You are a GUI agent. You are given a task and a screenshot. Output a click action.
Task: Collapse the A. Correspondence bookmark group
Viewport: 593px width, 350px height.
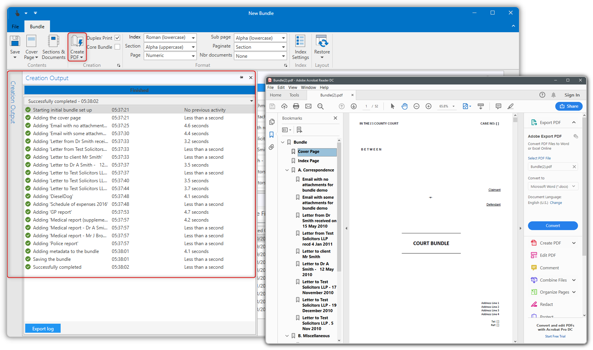(x=287, y=170)
